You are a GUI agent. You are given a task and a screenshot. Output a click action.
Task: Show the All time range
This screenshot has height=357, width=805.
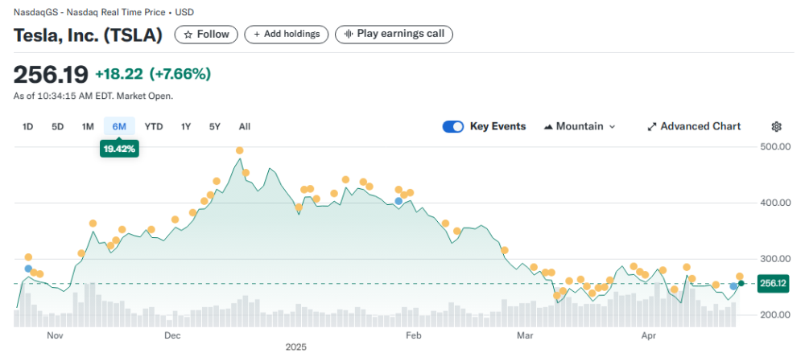click(245, 126)
